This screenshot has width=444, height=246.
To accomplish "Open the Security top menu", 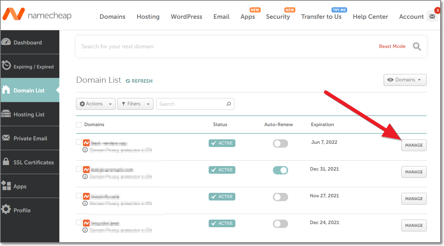I will coord(278,17).
